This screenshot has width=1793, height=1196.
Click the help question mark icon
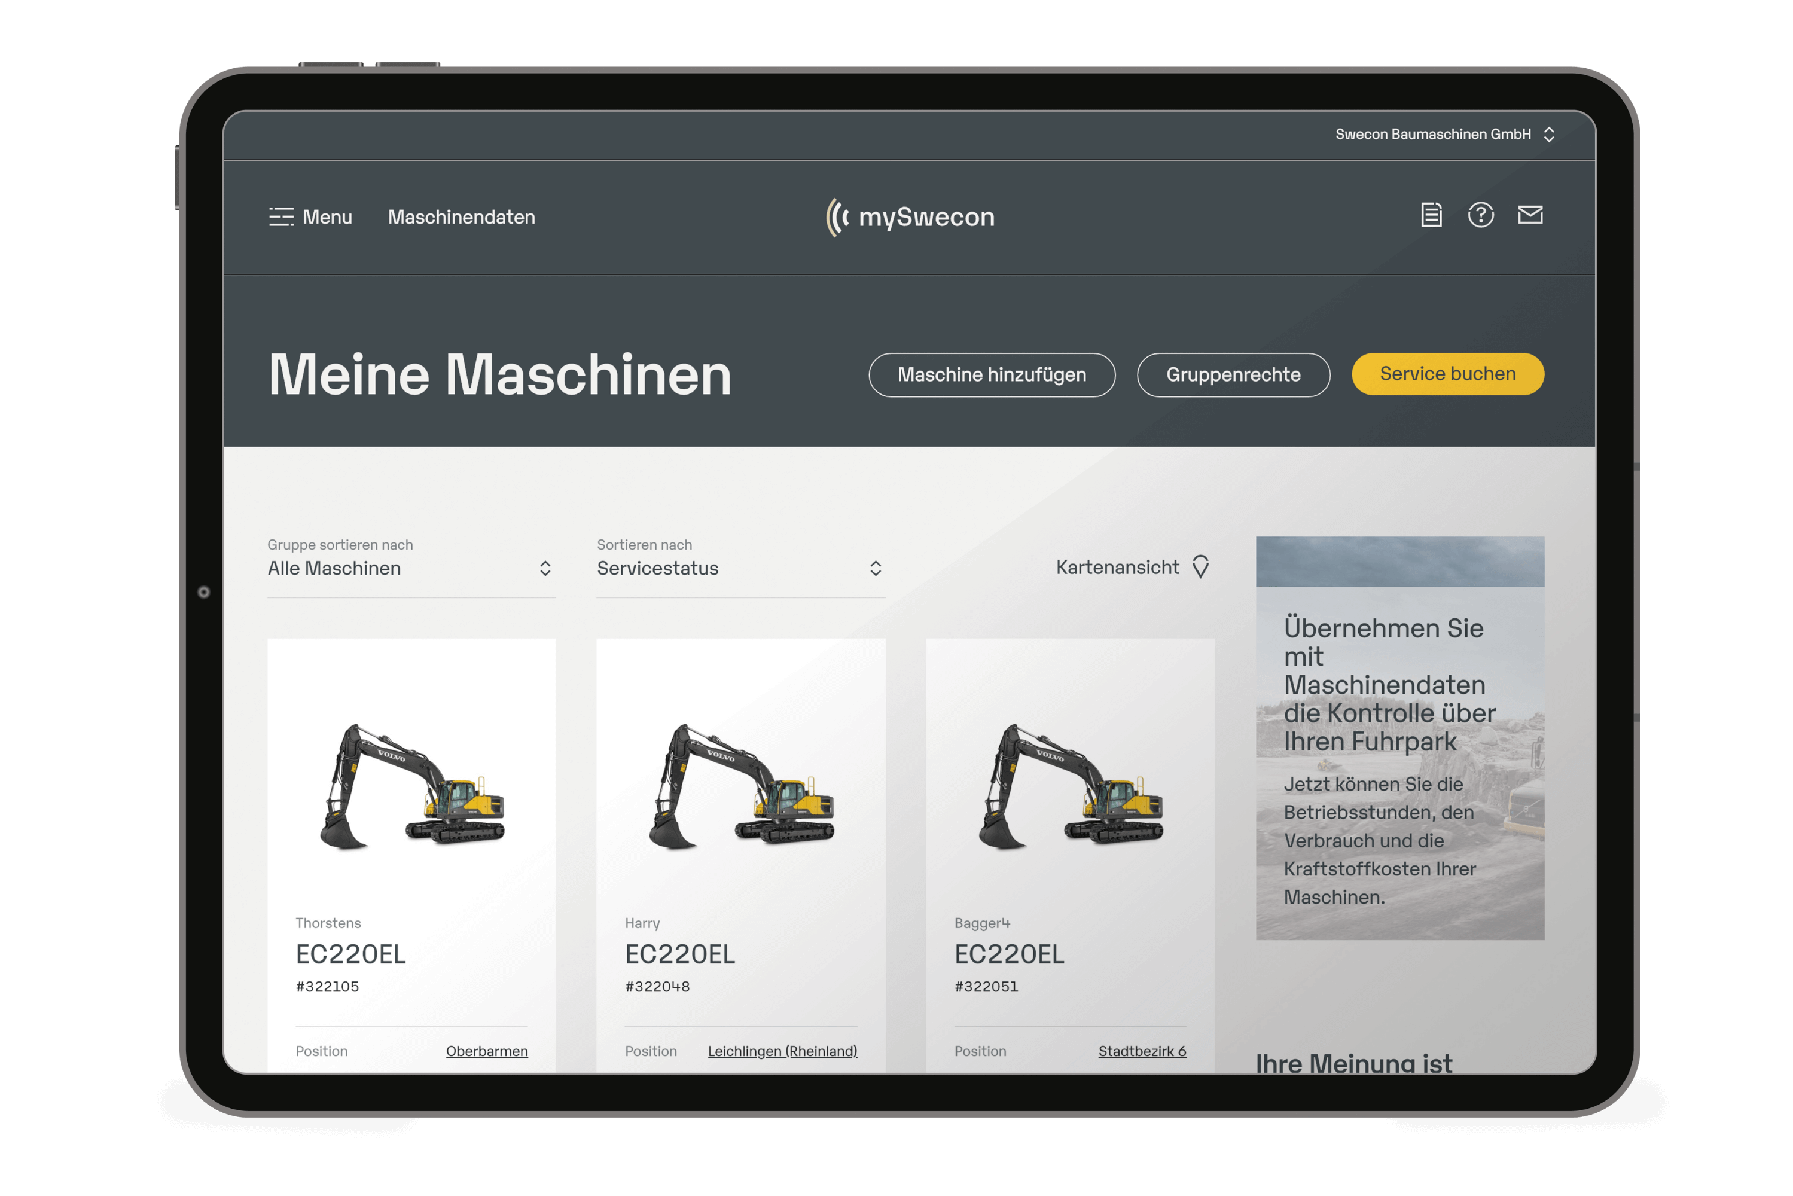(1480, 215)
